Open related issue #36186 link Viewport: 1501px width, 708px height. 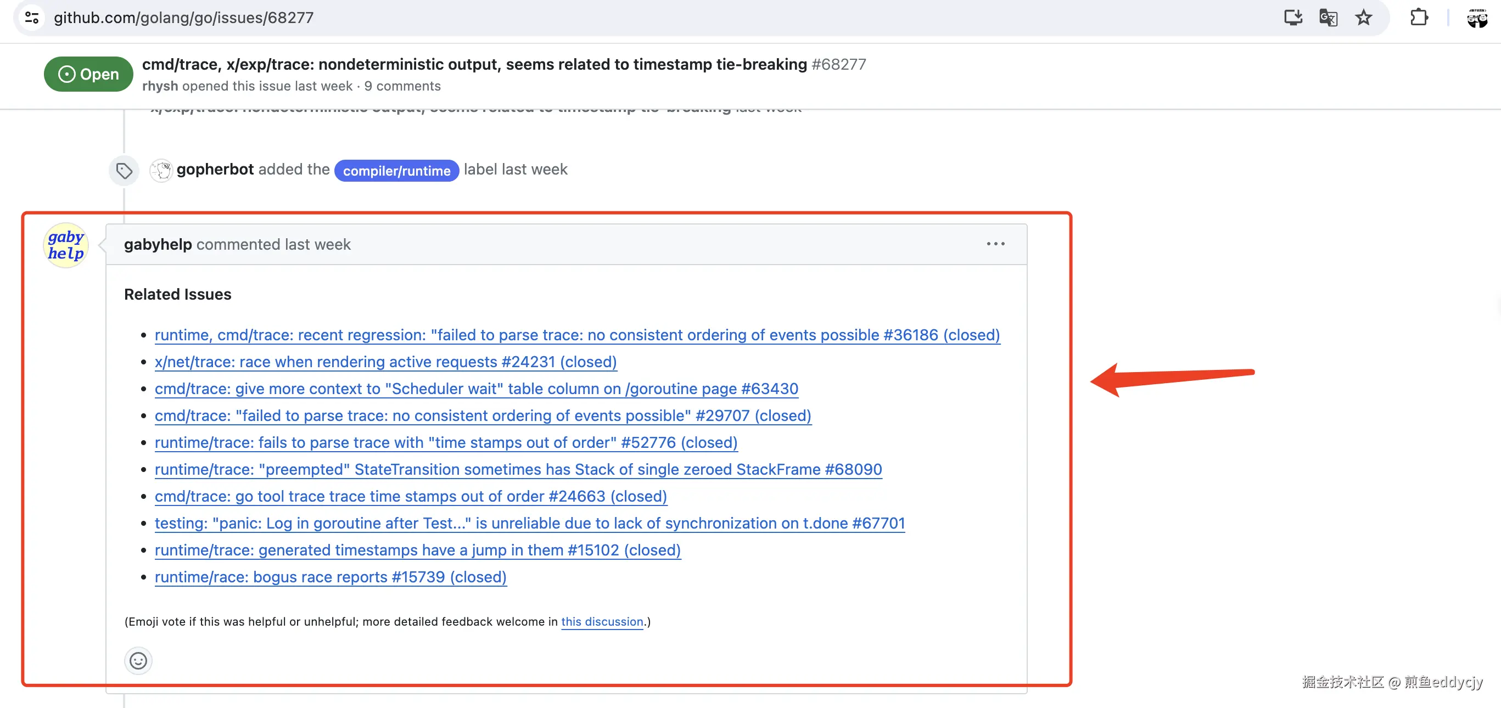[x=577, y=335]
